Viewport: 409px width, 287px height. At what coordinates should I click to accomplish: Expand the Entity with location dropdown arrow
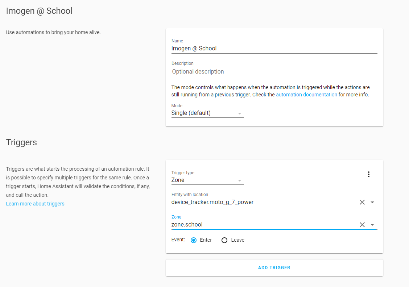pos(372,202)
